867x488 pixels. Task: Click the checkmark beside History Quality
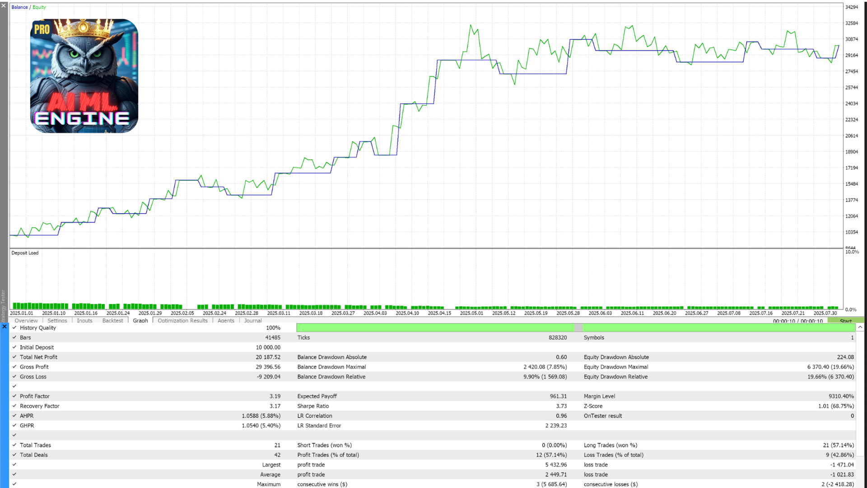(x=14, y=328)
